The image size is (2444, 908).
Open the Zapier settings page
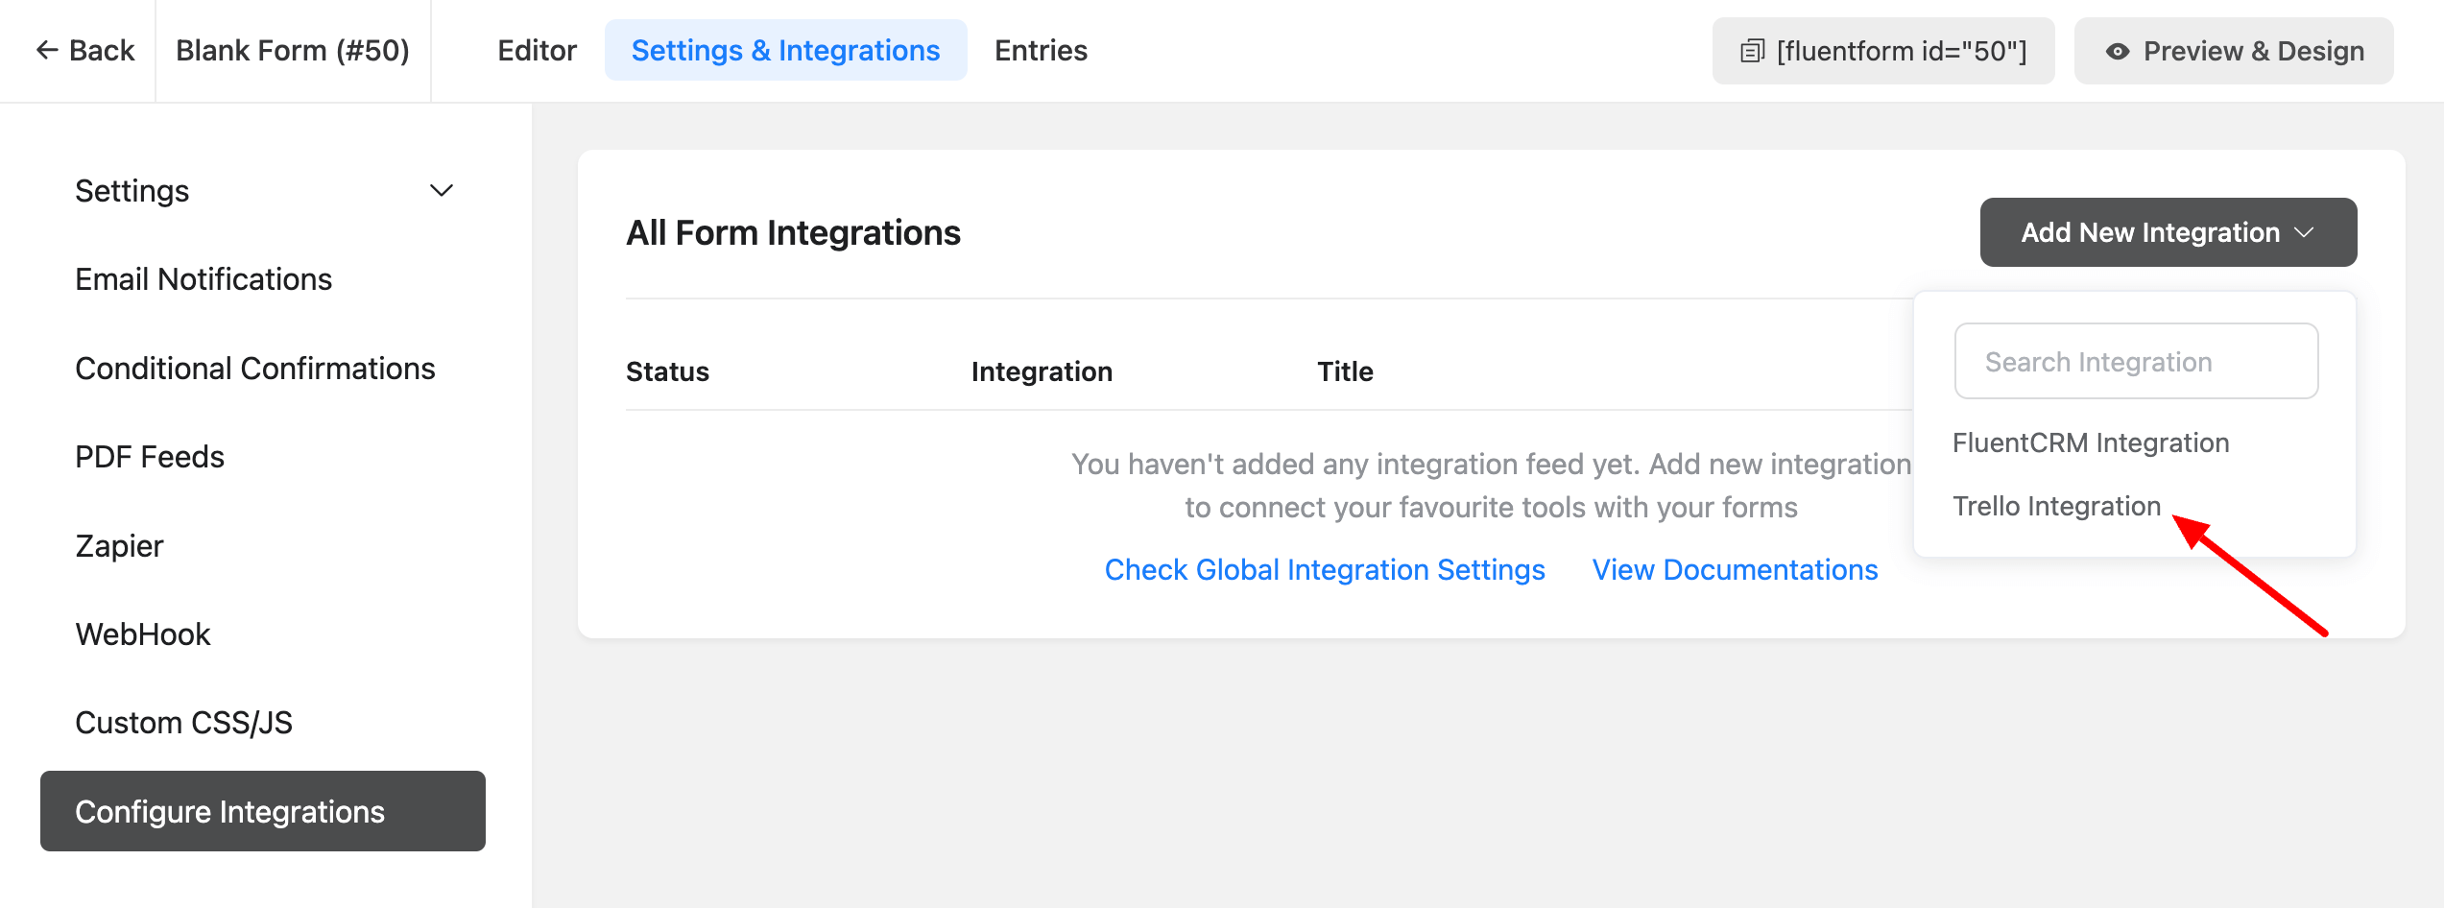119,546
